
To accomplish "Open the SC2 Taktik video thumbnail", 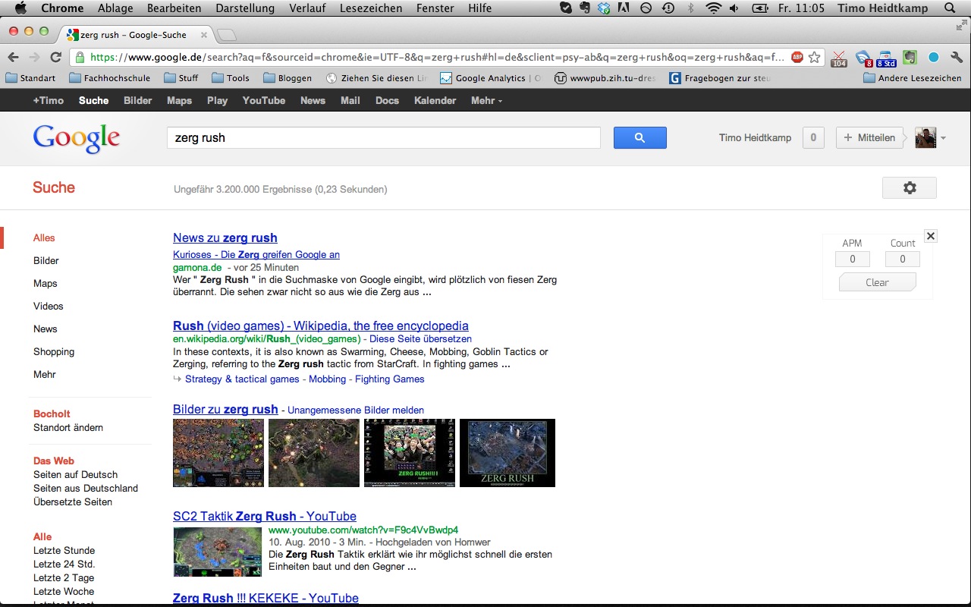I will pyautogui.click(x=218, y=552).
